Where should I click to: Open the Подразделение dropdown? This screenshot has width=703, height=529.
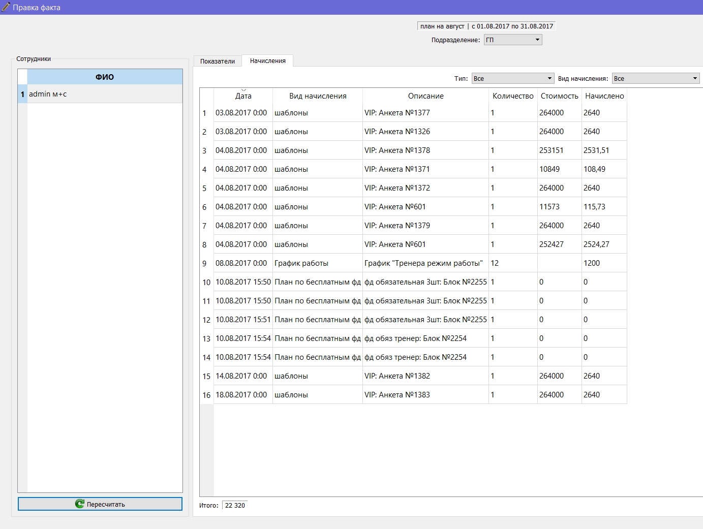click(x=513, y=40)
